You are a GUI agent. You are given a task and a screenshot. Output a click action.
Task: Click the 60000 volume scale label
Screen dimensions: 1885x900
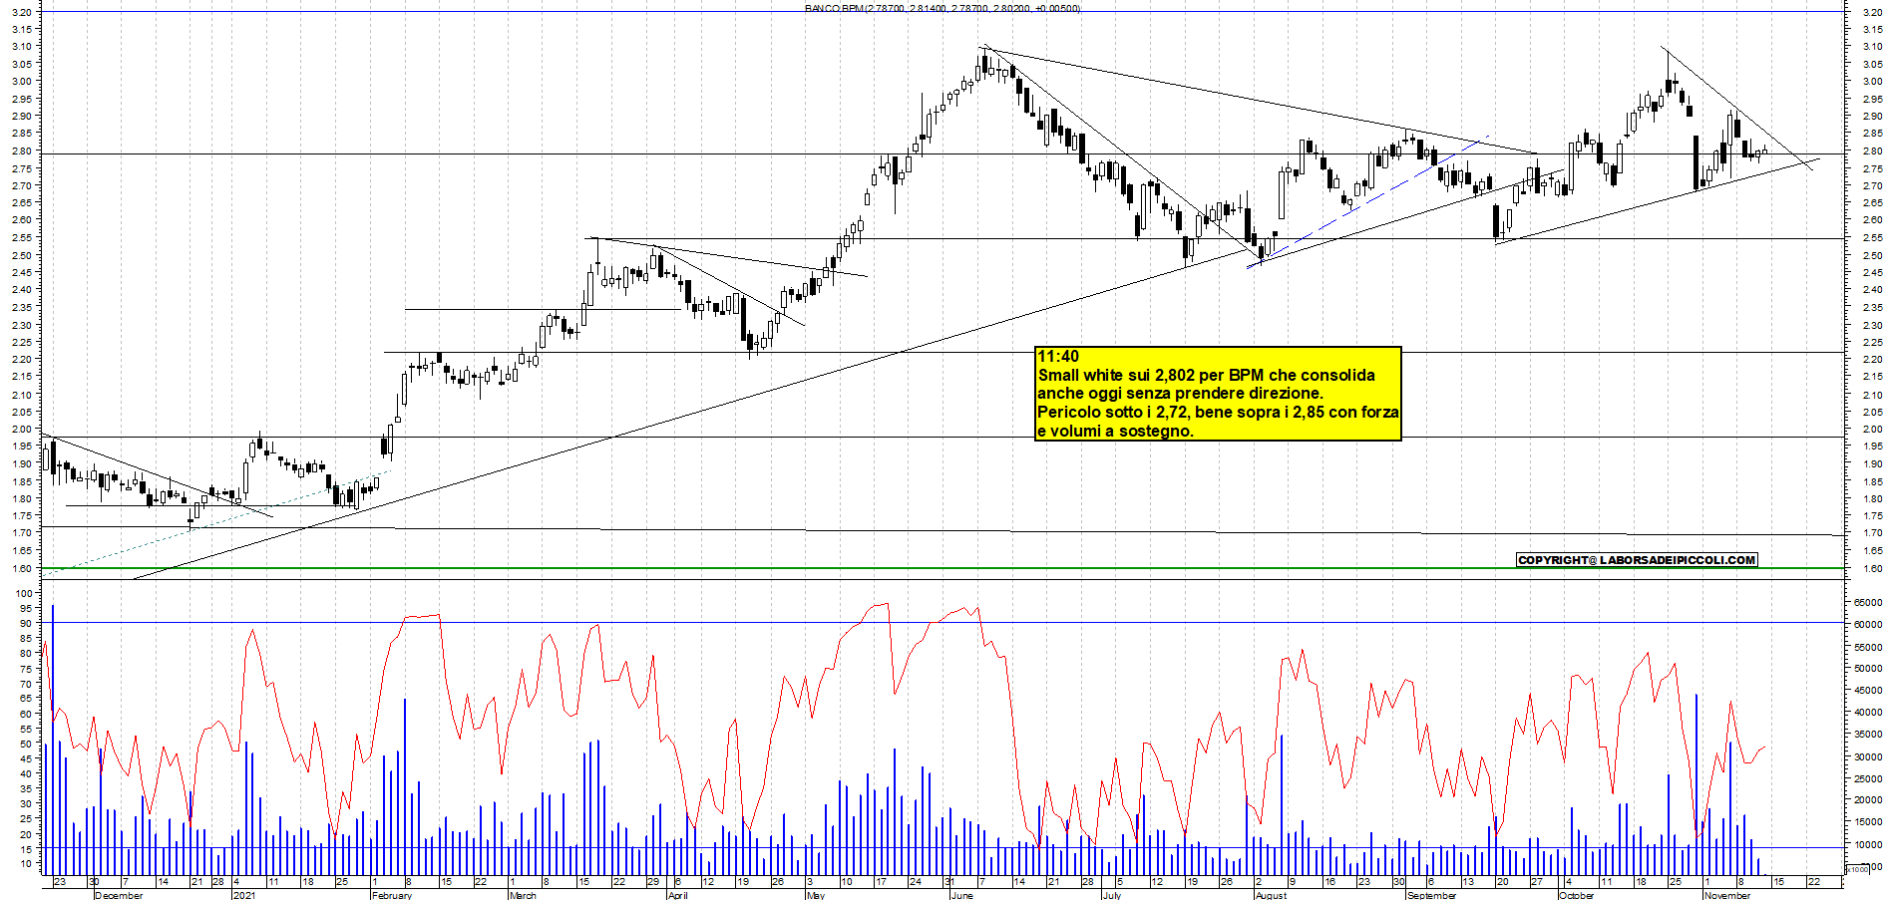[x=1867, y=625]
